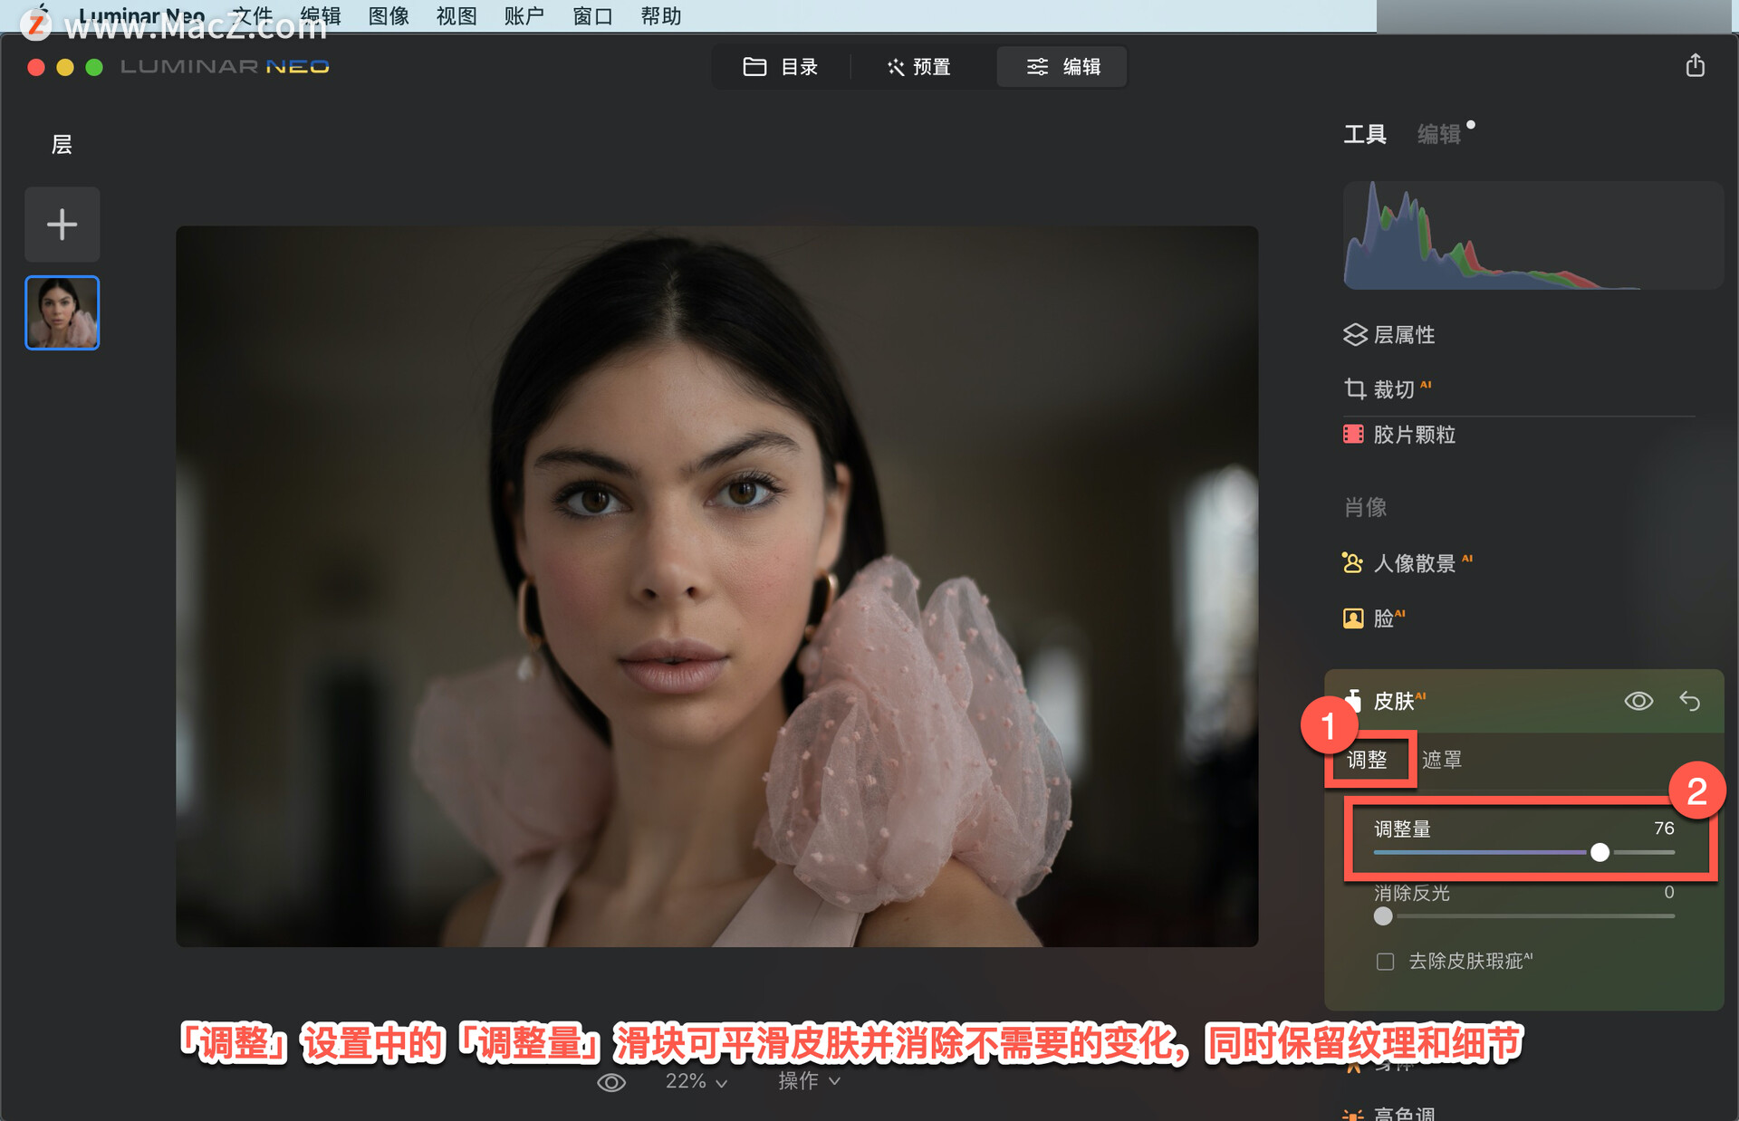Screen dimensions: 1739x1121
Task: Open the 脸 face AI tool
Action: click(1373, 618)
